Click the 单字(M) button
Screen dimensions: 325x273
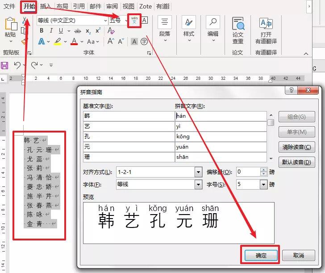296,132
